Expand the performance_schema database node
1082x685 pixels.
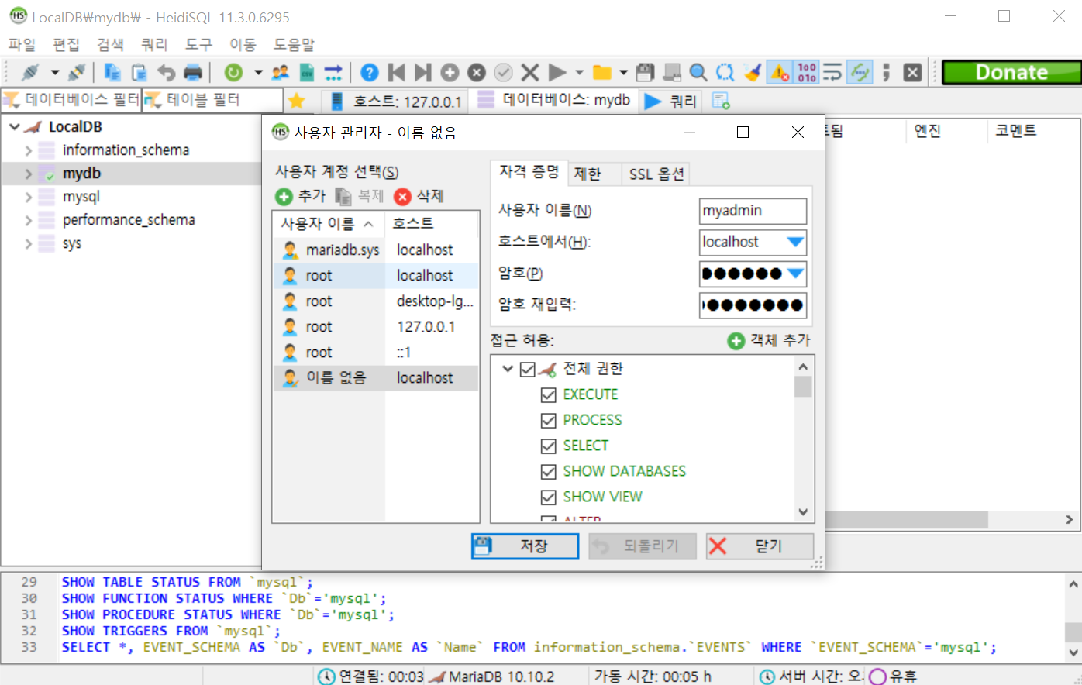[x=29, y=220]
